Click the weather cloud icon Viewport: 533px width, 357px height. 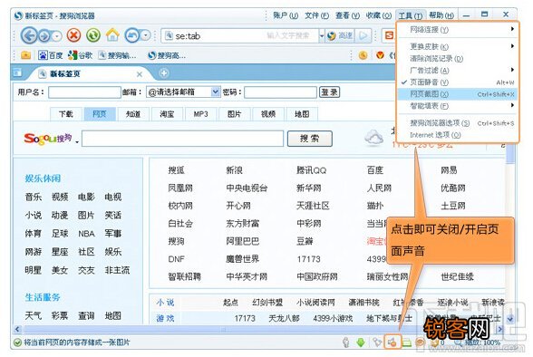click(x=373, y=138)
